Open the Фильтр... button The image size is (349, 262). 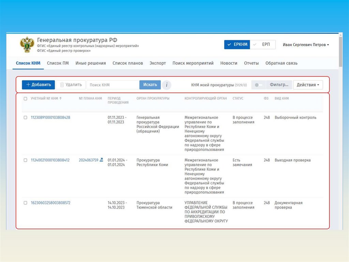coord(279,85)
